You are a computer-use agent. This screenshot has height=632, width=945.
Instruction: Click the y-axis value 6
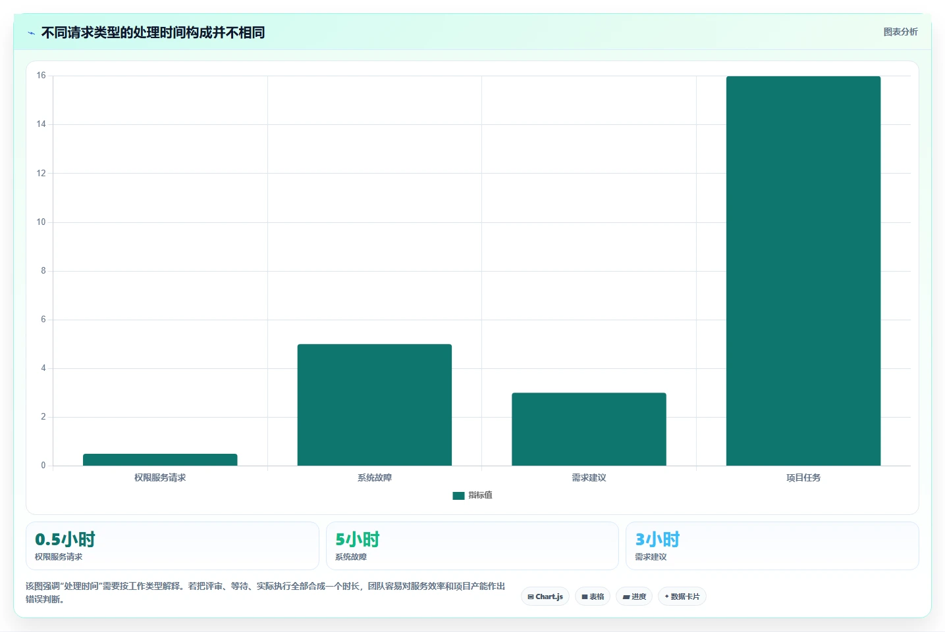[x=43, y=320]
